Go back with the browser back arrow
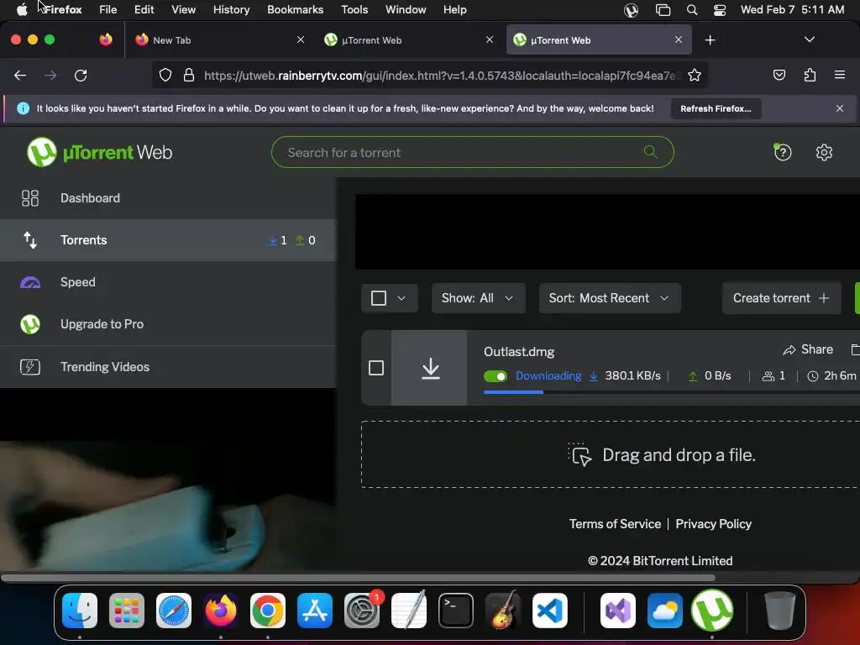 click(20, 75)
